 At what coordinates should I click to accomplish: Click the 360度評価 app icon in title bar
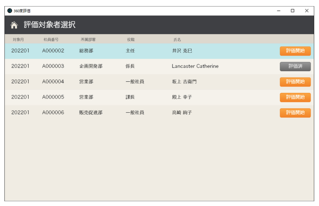pyautogui.click(x=10, y=11)
